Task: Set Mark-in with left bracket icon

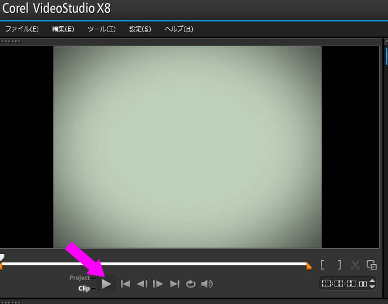Action: 322,265
